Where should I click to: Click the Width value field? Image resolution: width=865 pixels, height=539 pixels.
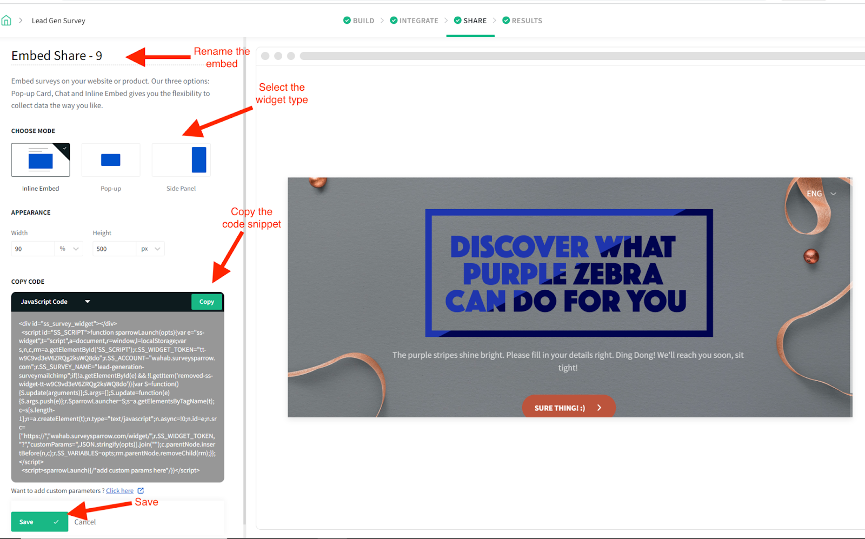pyautogui.click(x=32, y=249)
